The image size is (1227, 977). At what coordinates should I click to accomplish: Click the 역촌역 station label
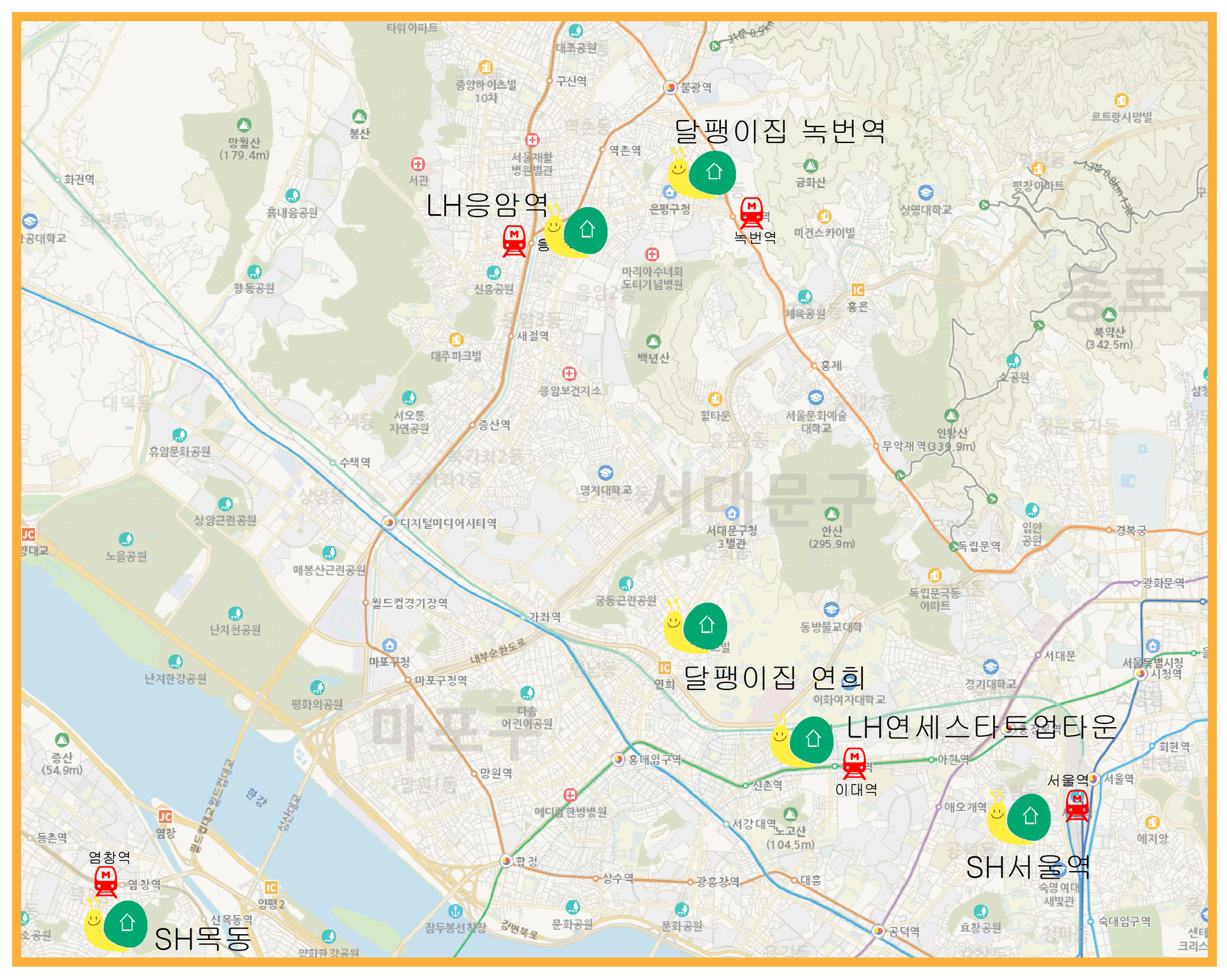(x=625, y=150)
